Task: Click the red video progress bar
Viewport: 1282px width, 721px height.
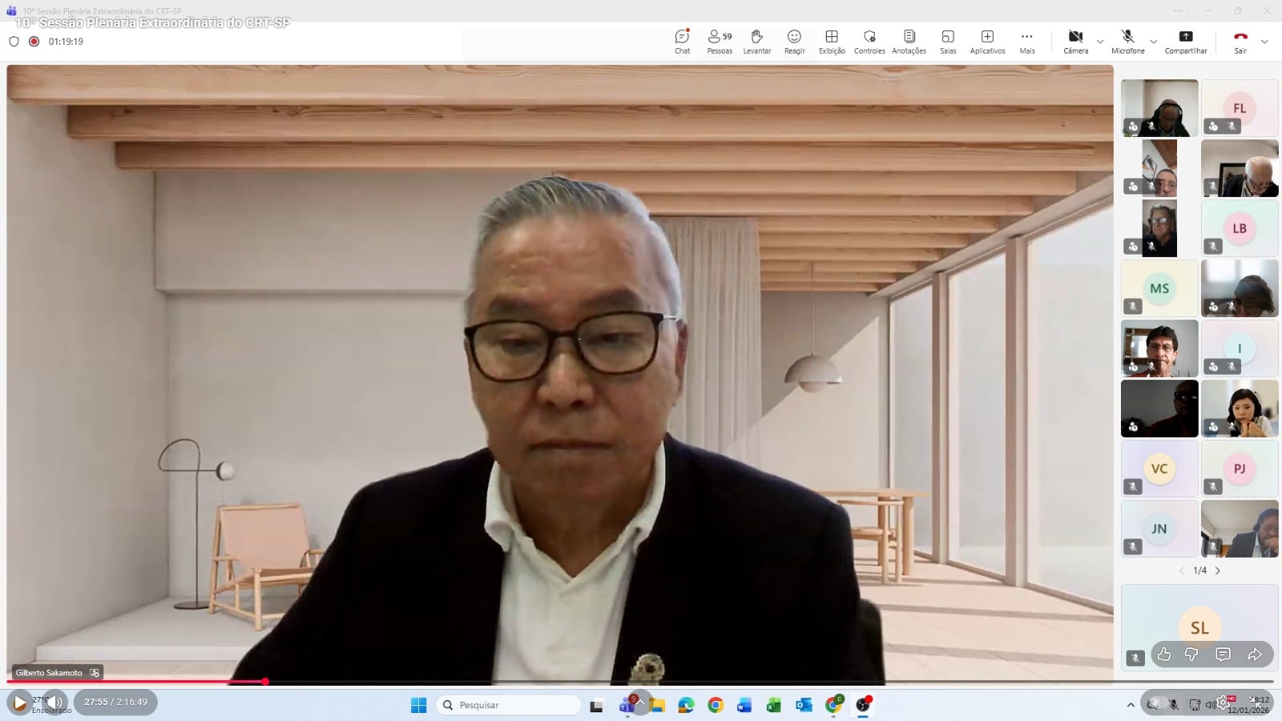Action: [136, 682]
